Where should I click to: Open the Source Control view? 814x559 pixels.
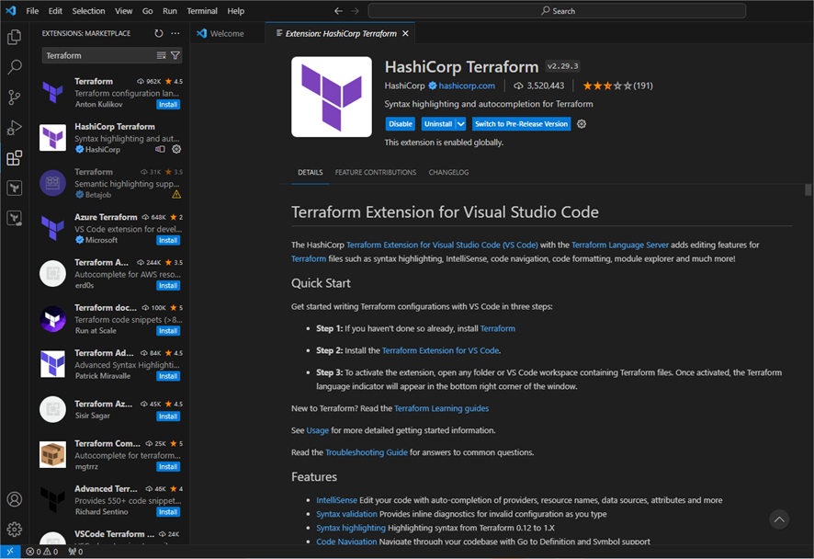tap(15, 97)
